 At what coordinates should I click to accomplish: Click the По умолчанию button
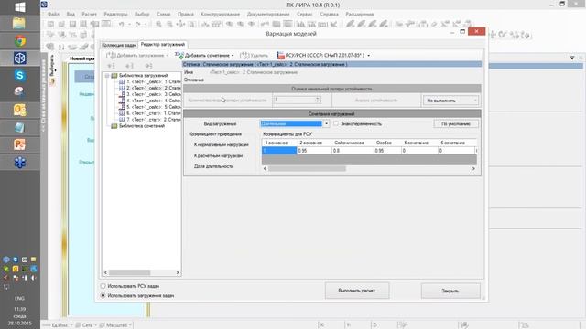(x=456, y=124)
